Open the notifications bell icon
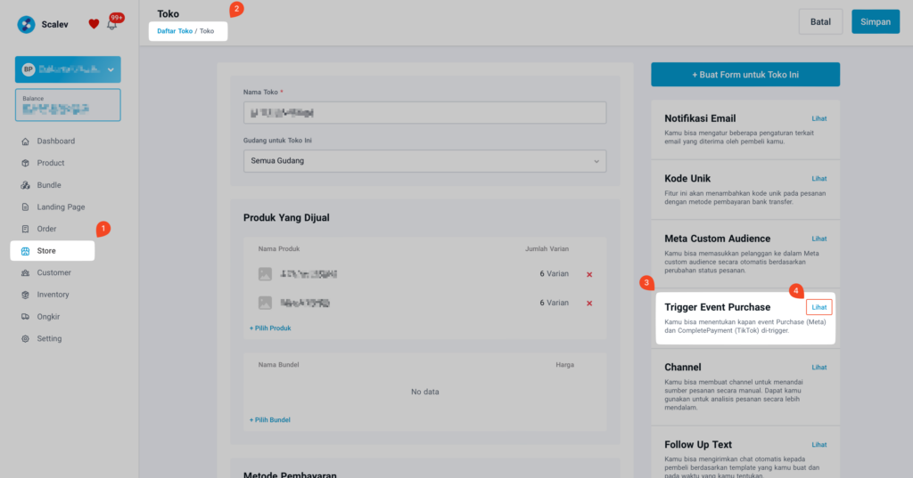Screen dimensions: 913x478 point(111,24)
